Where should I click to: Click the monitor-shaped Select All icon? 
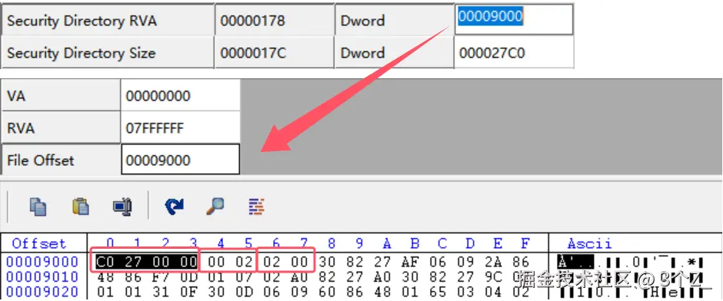pyautogui.click(x=122, y=207)
